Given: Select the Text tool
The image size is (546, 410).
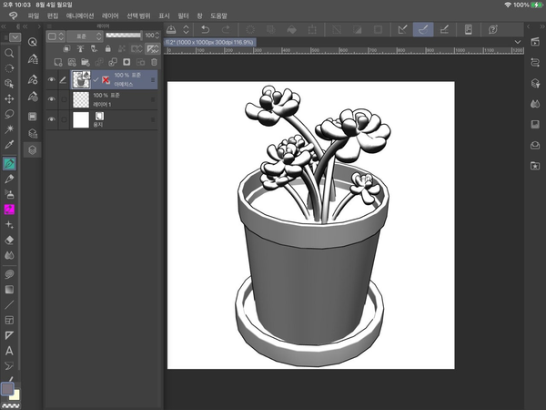Looking at the screenshot, I should (x=10, y=350).
